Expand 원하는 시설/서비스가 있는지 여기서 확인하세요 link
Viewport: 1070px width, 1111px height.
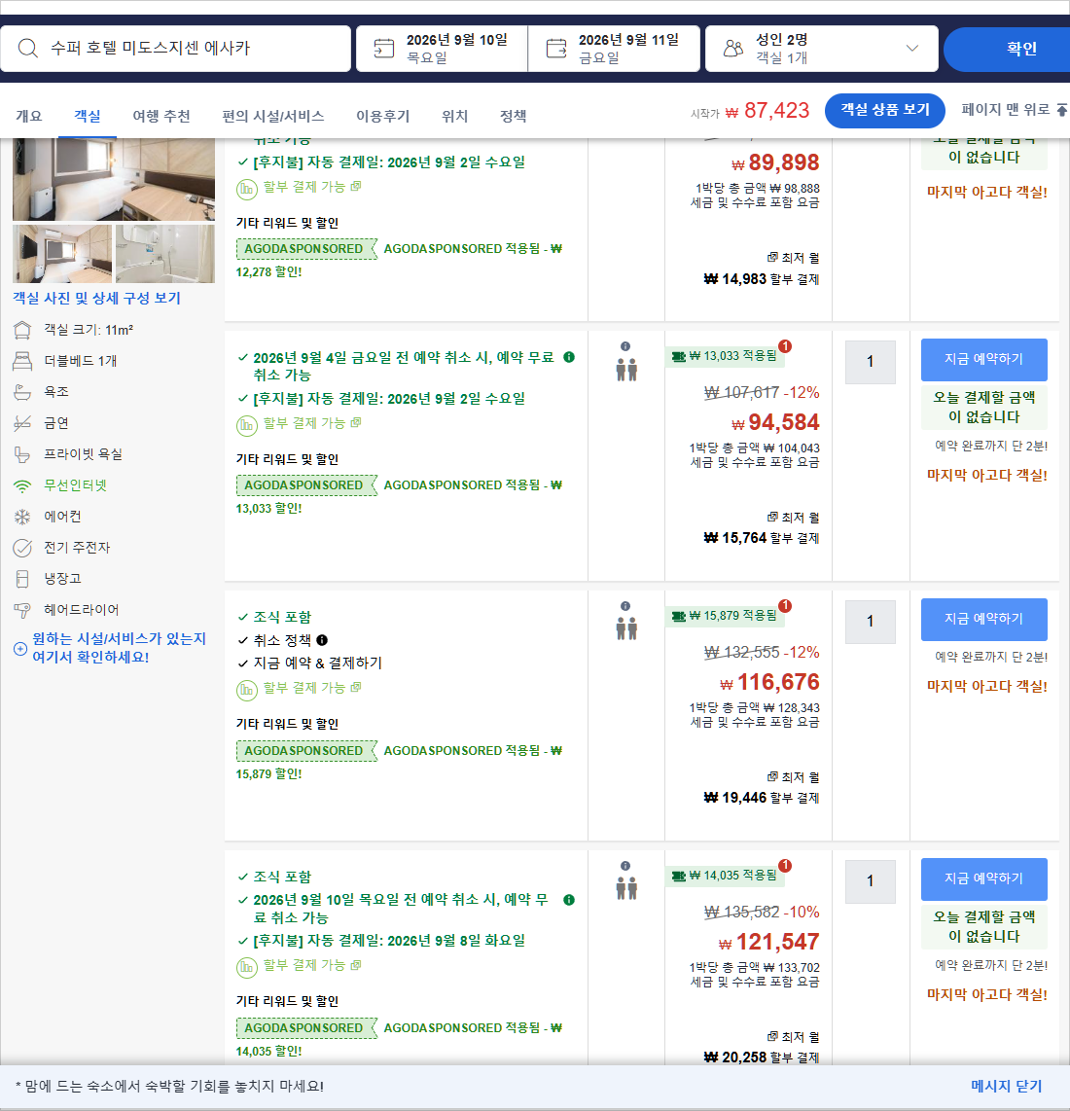(x=111, y=648)
